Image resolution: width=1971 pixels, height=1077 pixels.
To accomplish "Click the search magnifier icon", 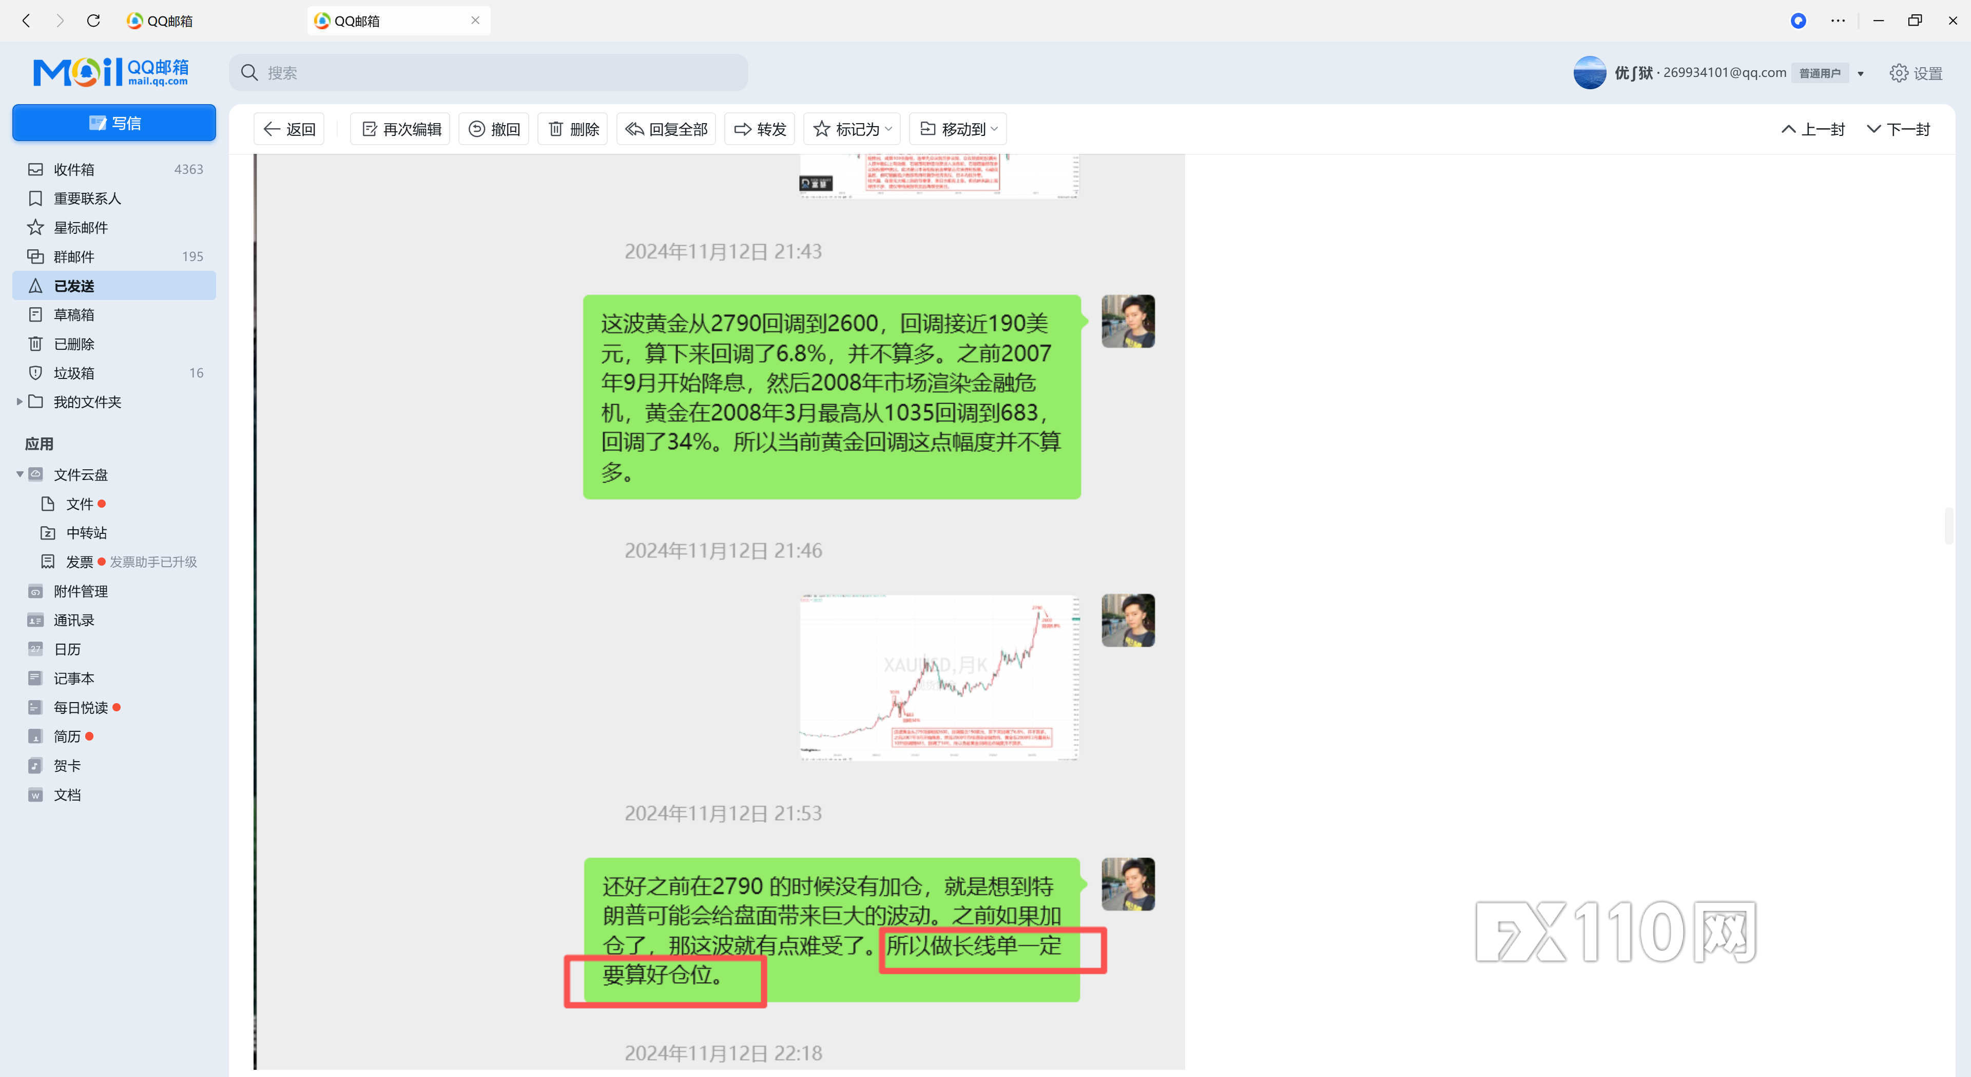I will pyautogui.click(x=249, y=73).
